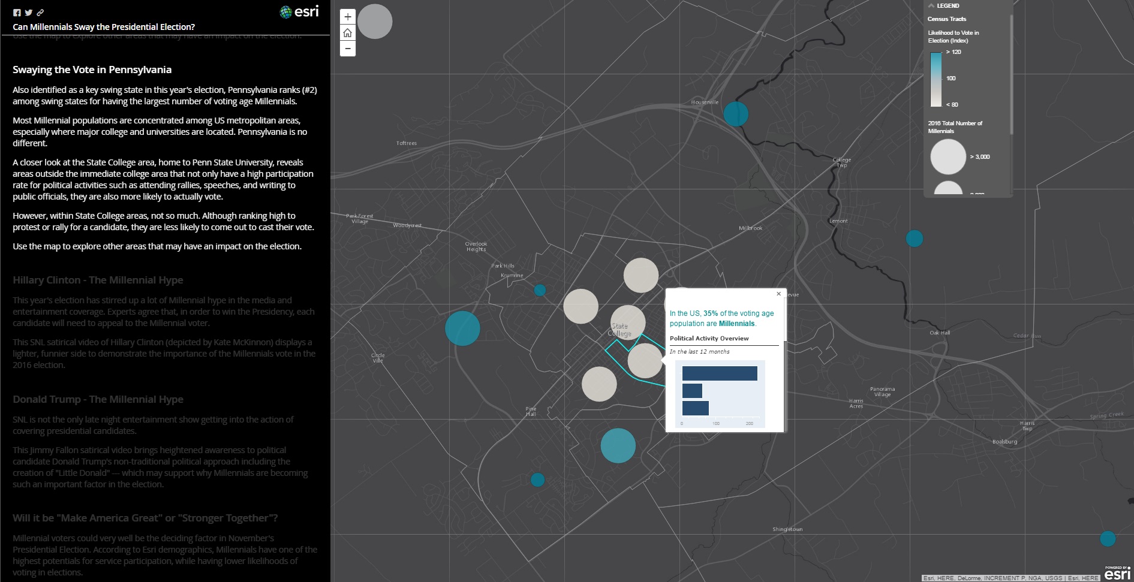
Task: Close the Millennials info popup
Action: click(778, 294)
